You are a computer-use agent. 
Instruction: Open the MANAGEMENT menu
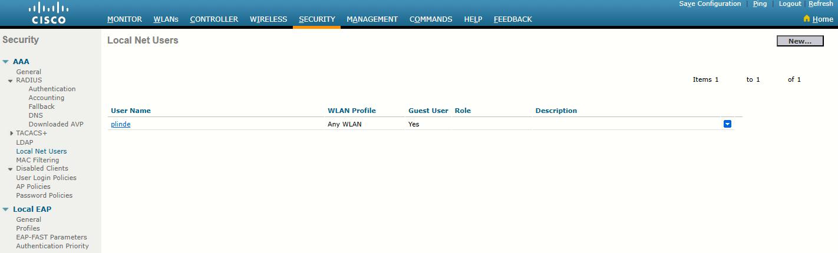click(372, 19)
